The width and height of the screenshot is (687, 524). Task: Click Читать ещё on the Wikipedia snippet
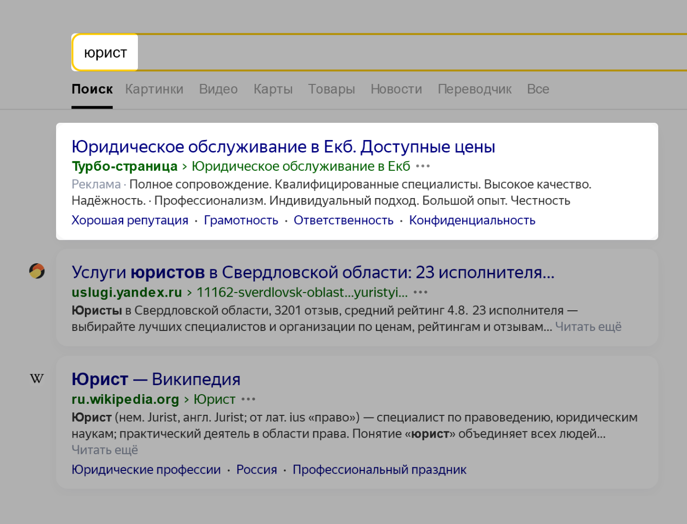click(x=105, y=450)
